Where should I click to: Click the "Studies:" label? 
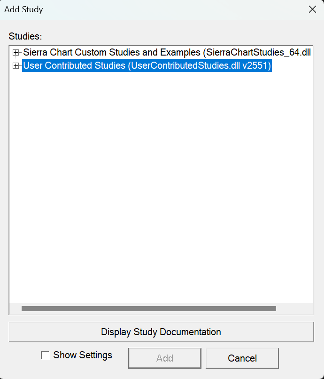(25, 36)
